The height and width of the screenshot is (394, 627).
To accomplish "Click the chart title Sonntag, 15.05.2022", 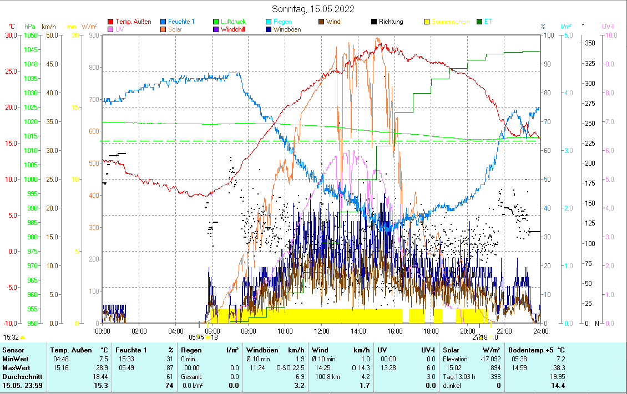I will pos(313,9).
